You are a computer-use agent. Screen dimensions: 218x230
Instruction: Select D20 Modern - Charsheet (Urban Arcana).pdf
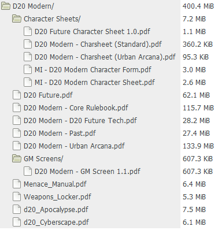click(105, 57)
